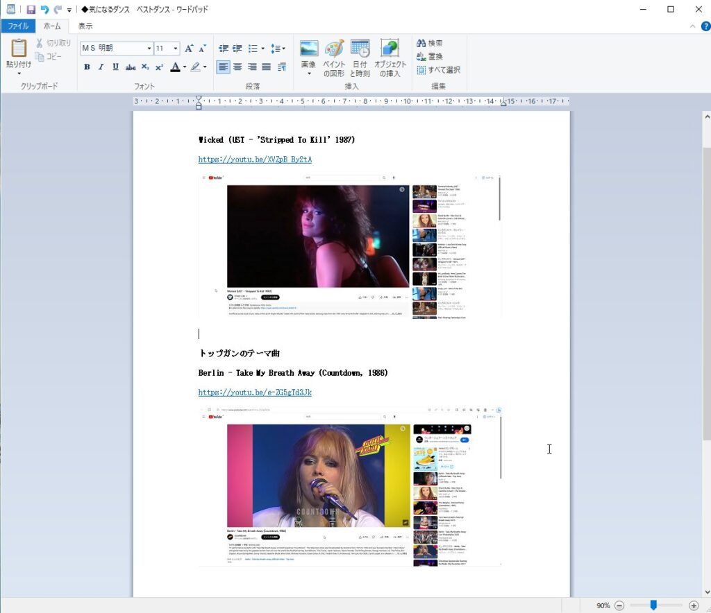Insert 日付と時刻 date and time
This screenshot has height=613, width=711.
[x=360, y=58]
